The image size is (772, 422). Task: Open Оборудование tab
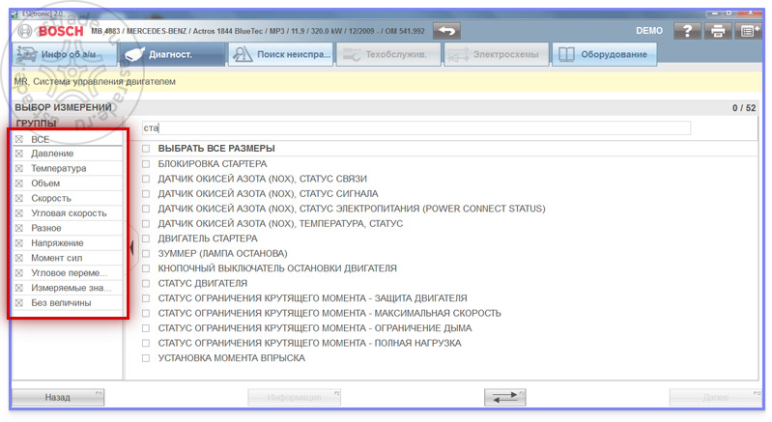tap(604, 54)
